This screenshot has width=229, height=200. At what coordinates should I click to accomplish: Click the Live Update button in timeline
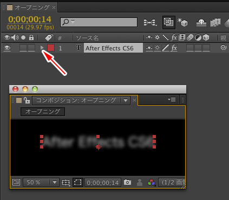169,22
